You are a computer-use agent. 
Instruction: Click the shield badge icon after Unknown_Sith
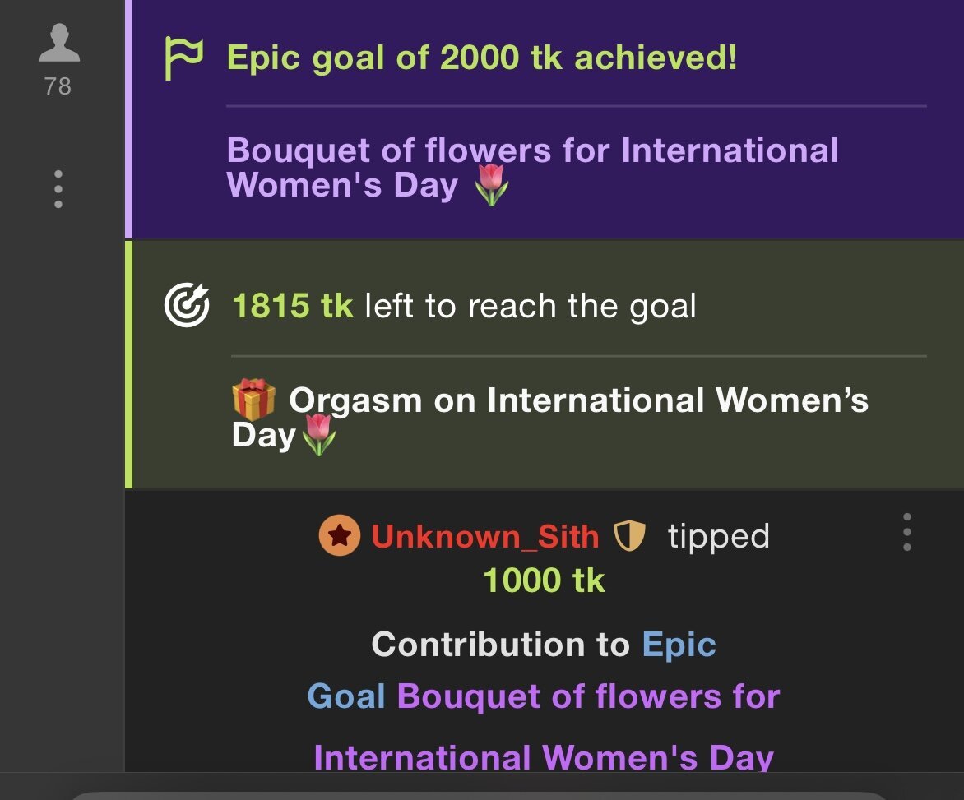pos(630,537)
